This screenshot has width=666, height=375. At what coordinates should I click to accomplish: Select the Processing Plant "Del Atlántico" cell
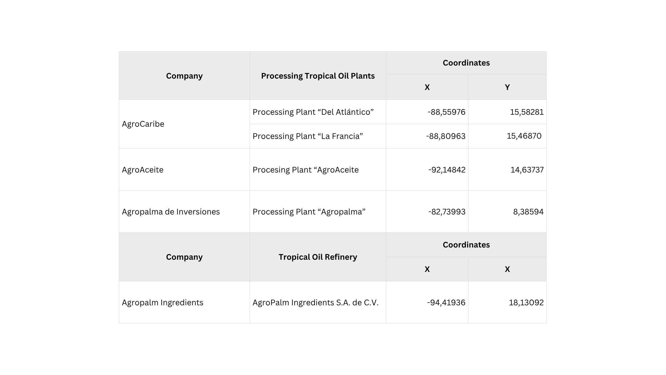tap(313, 112)
